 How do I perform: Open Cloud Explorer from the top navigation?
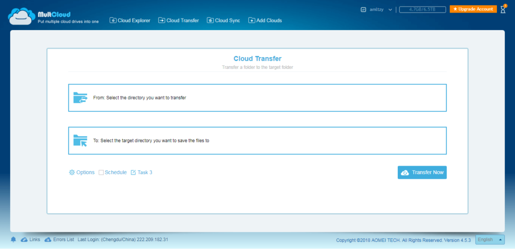point(130,20)
